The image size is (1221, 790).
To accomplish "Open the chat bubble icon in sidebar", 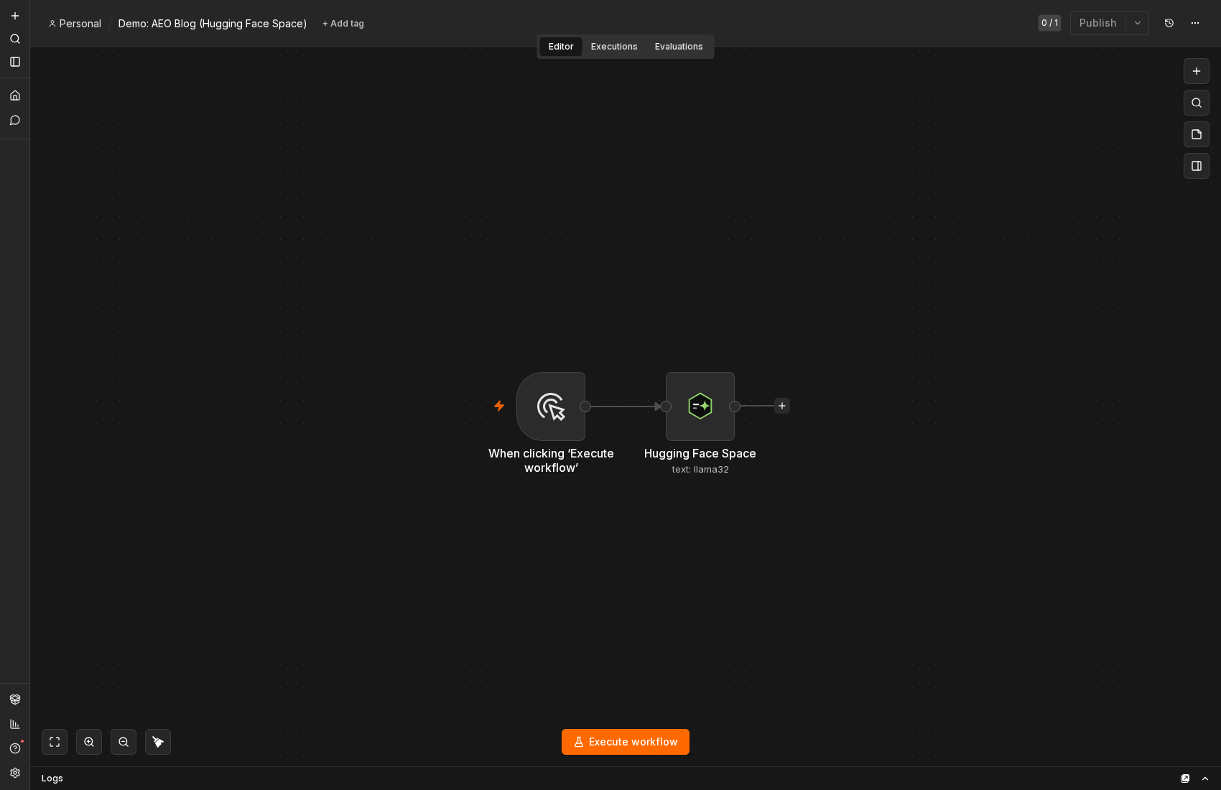I will [14, 120].
